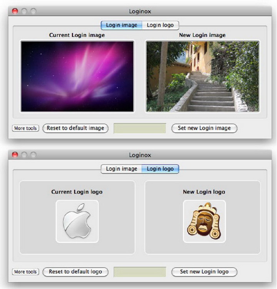Screen dimensions: 277x289
Task: Click the status field in bottom window
Action: click(x=140, y=272)
